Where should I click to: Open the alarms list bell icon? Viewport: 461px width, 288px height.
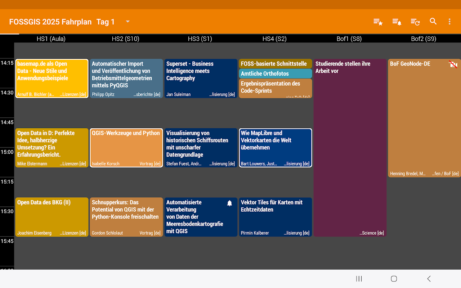point(397,22)
